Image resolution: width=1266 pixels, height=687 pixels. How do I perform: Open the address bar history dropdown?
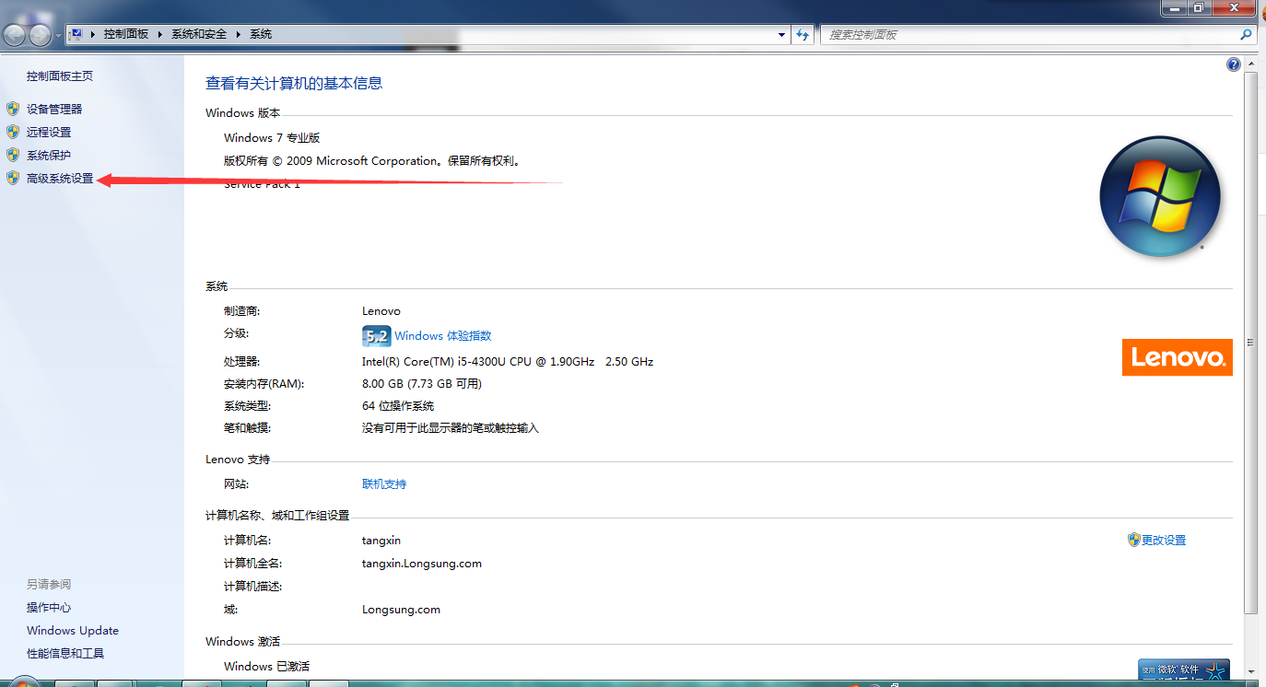(x=782, y=35)
